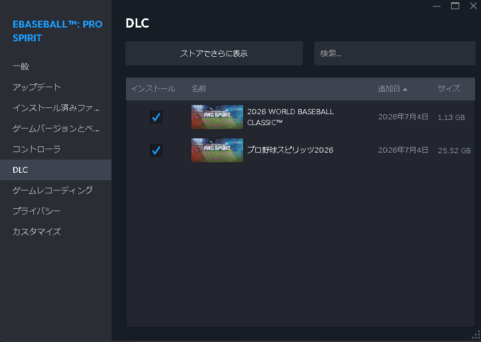Maximize the properties window
The height and width of the screenshot is (342, 481).
tap(455, 6)
